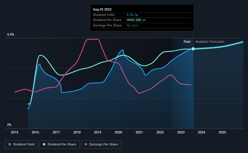This screenshot has width=248, height=153.
Task: Select the Aug 2023 data point marker
Action: click(x=193, y=49)
